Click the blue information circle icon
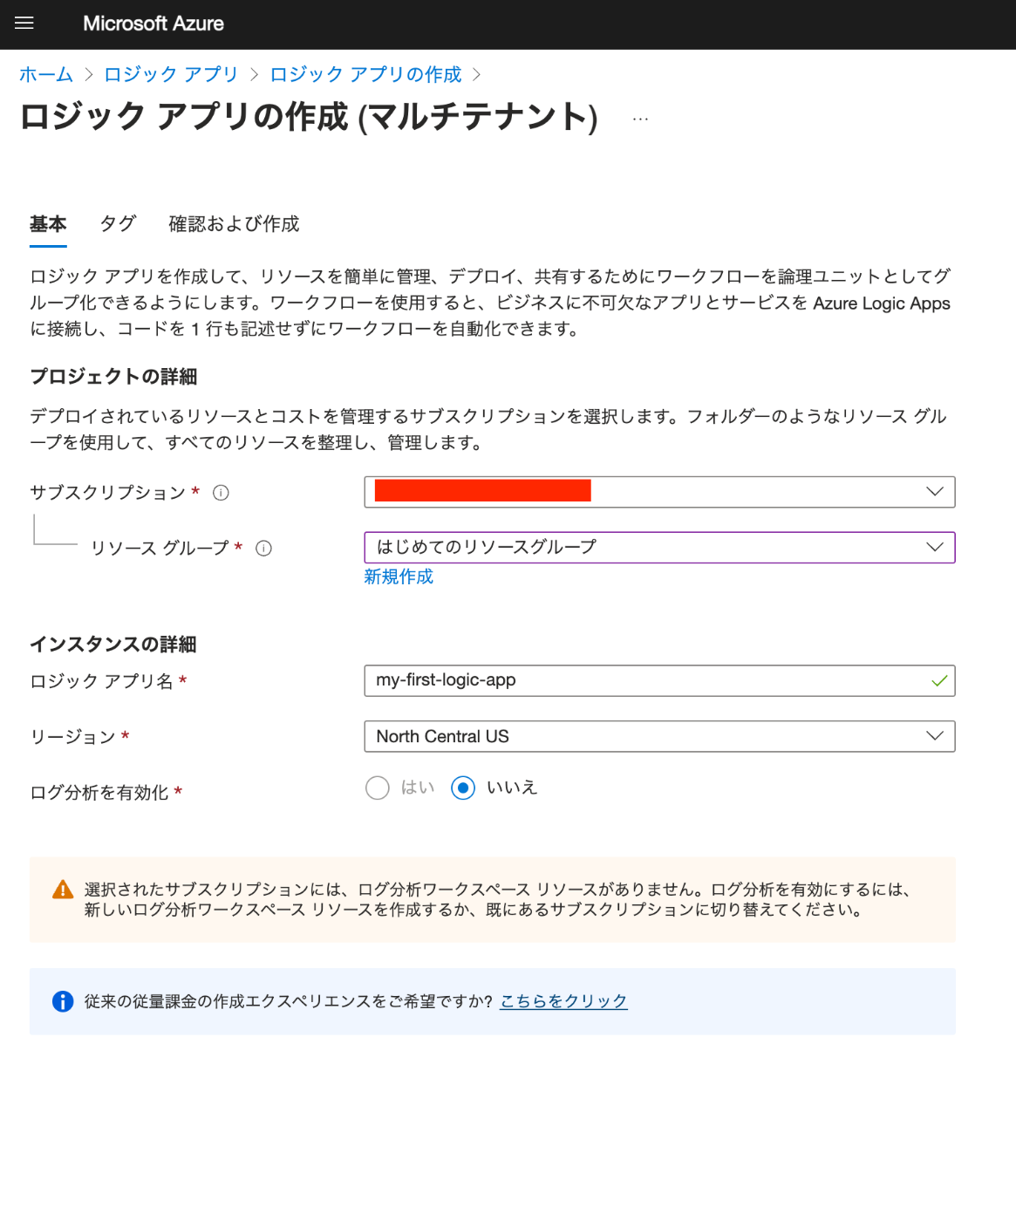This screenshot has height=1221, width=1016. 63,1001
